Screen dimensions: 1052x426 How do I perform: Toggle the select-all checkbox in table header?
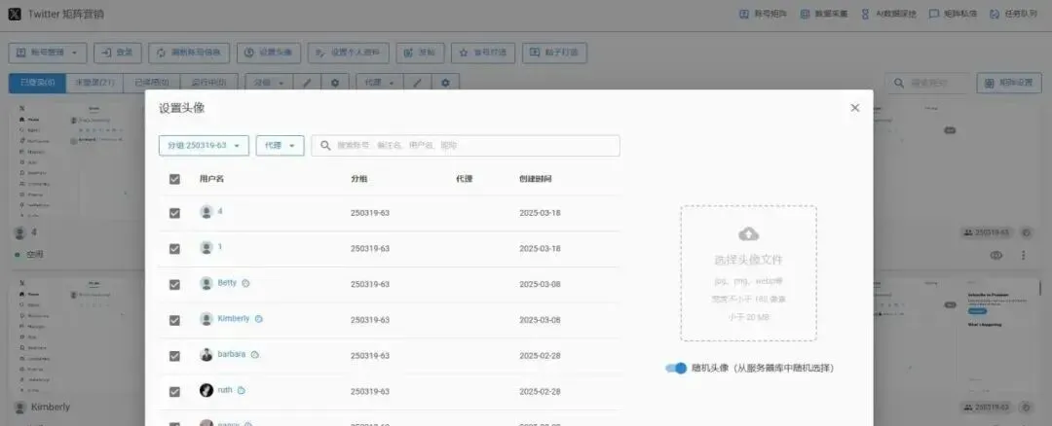point(174,180)
